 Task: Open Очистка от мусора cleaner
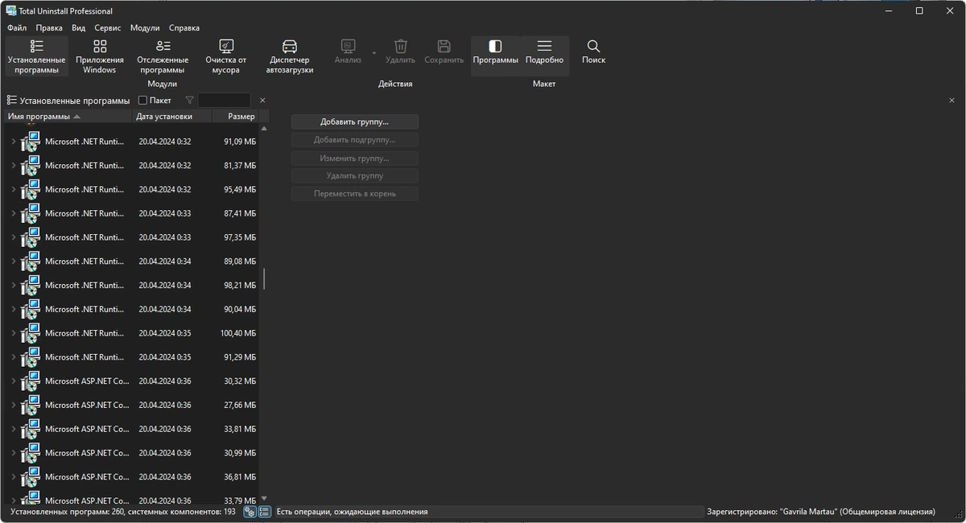[x=226, y=56]
